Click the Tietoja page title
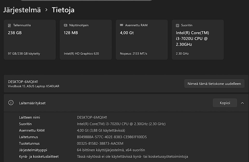The image size is (249, 162). (x=63, y=10)
